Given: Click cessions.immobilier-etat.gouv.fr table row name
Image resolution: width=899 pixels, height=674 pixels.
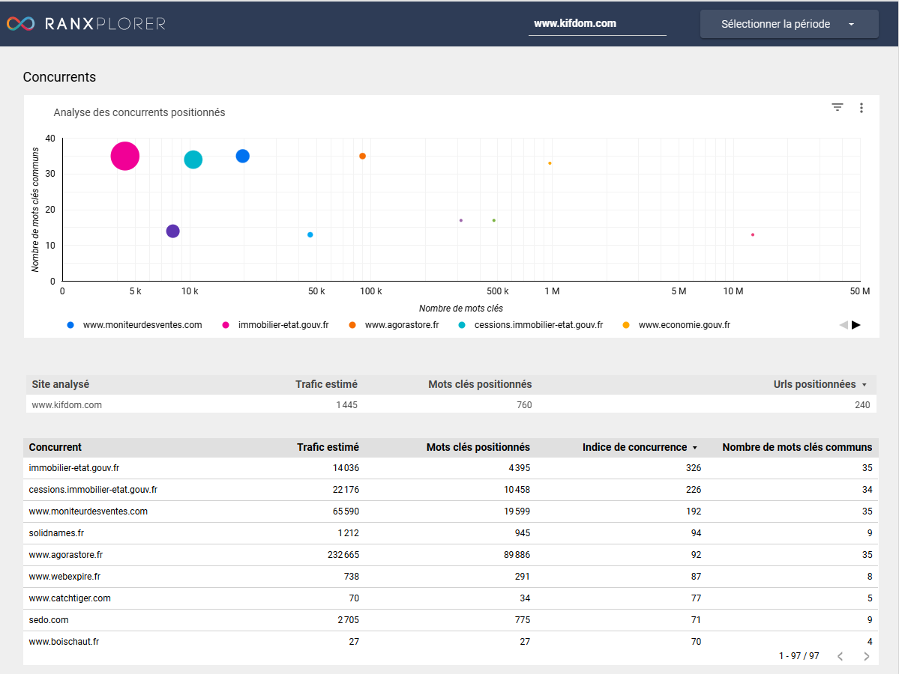Looking at the screenshot, I should click(x=93, y=490).
